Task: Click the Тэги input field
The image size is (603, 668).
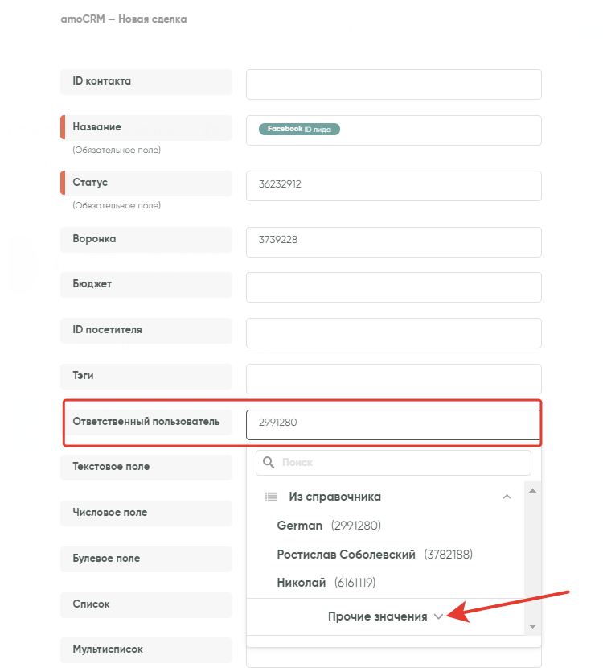Action: [x=393, y=377]
